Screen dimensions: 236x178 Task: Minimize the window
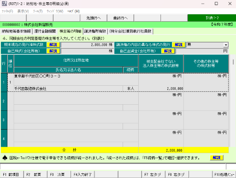203,4
